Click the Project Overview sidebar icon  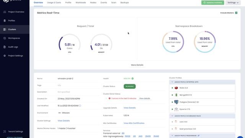pos(5,12)
